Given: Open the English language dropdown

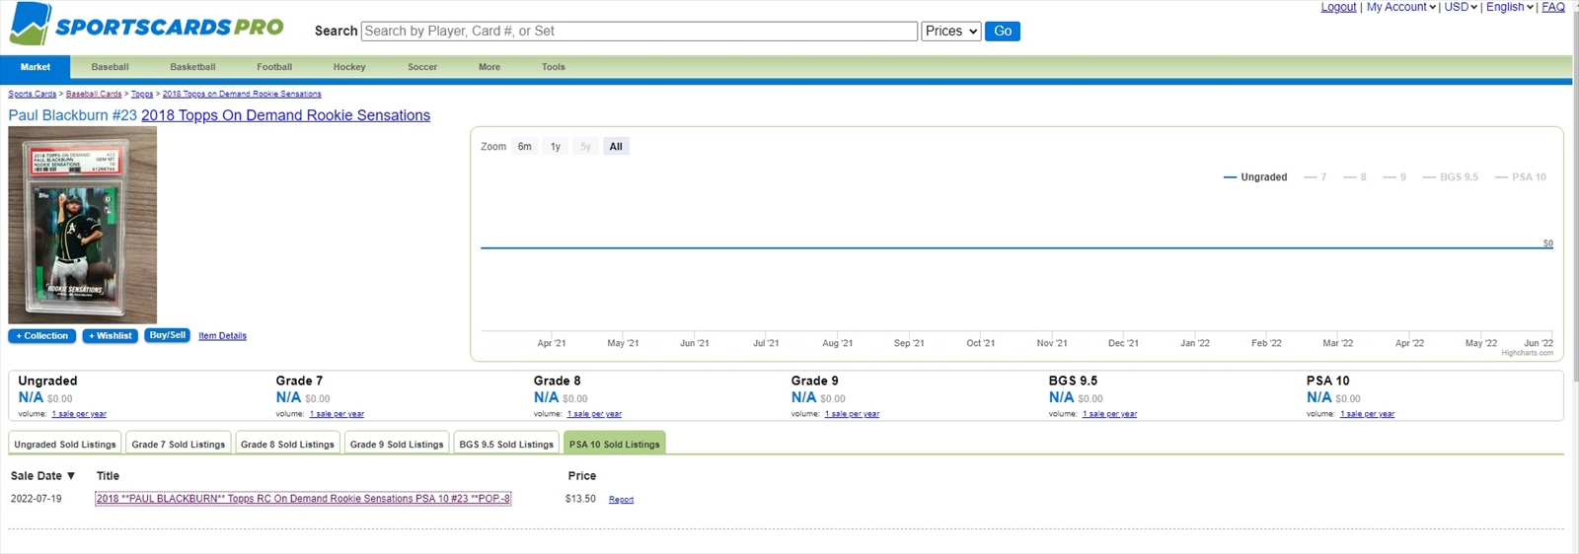Looking at the screenshot, I should click(x=1510, y=7).
